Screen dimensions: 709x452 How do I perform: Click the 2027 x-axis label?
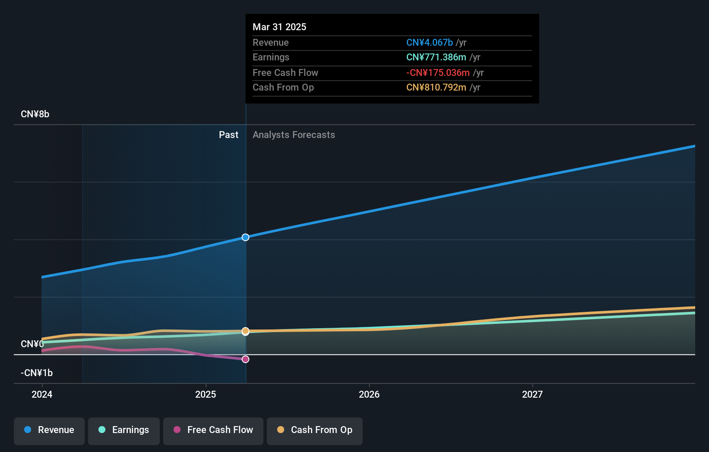click(532, 394)
